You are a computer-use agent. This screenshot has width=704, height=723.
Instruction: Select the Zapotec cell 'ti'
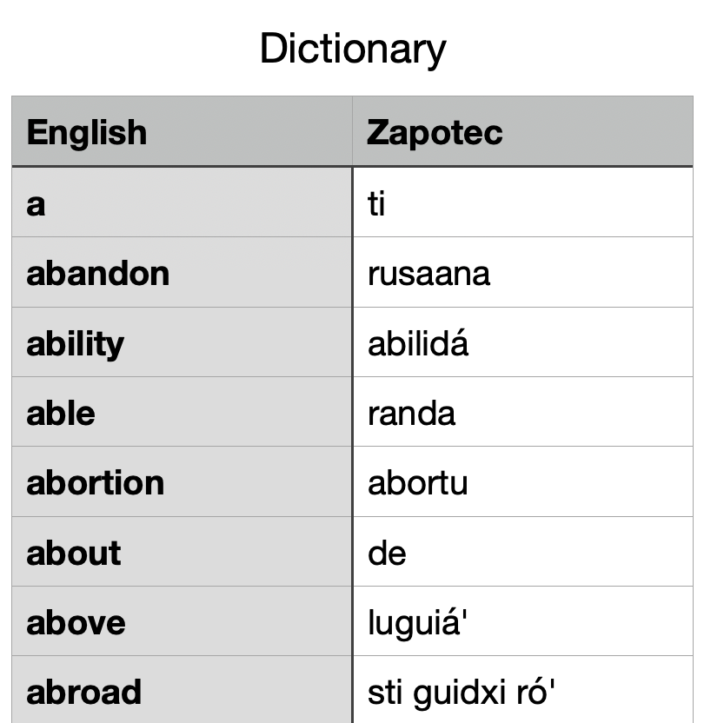click(x=376, y=203)
